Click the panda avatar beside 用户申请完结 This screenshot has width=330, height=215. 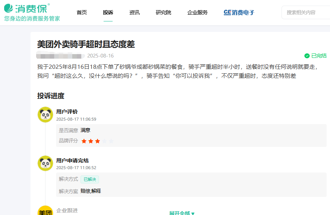click(45, 163)
